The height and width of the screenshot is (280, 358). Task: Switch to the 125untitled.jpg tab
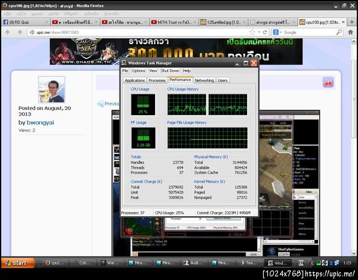click(x=223, y=22)
